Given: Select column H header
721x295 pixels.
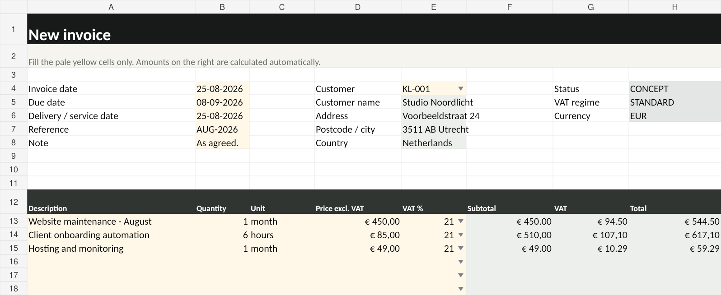Looking at the screenshot, I should 675,7.
